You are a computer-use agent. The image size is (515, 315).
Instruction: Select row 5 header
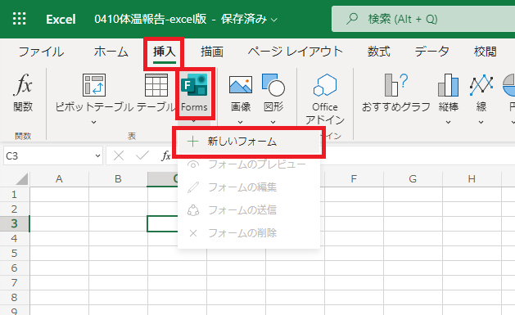coord(15,254)
